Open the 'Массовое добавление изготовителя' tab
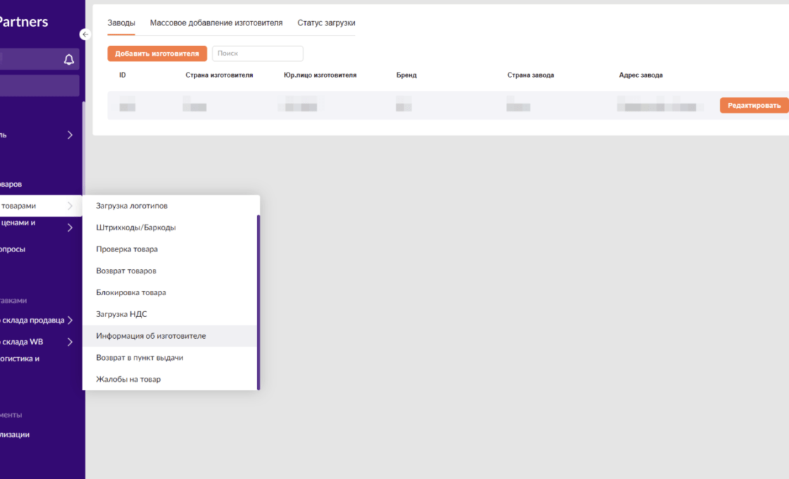 pyautogui.click(x=216, y=23)
